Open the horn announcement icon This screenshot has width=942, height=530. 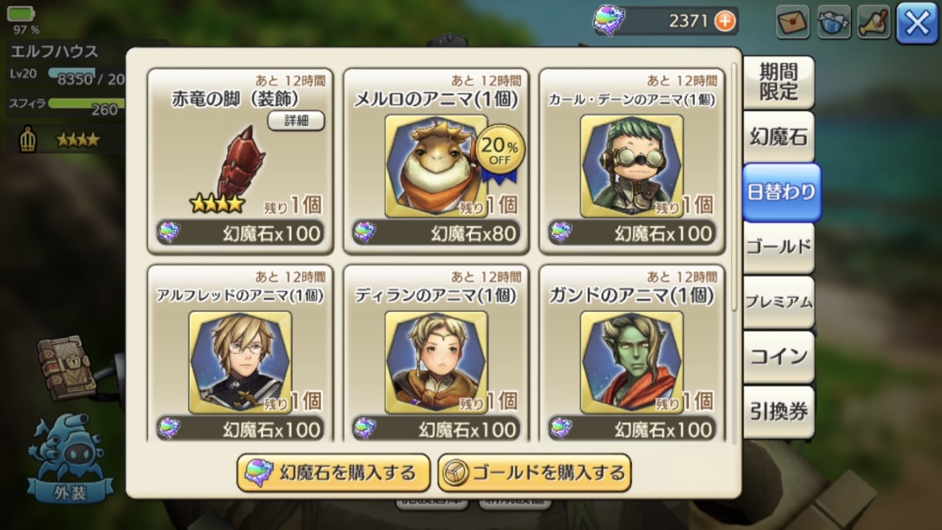[x=873, y=22]
